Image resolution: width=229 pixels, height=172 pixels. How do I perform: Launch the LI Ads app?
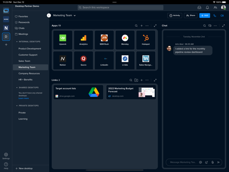click(125, 61)
